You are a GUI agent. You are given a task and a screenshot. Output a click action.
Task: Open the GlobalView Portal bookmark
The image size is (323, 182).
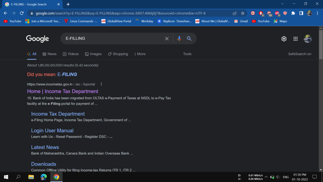[116, 21]
